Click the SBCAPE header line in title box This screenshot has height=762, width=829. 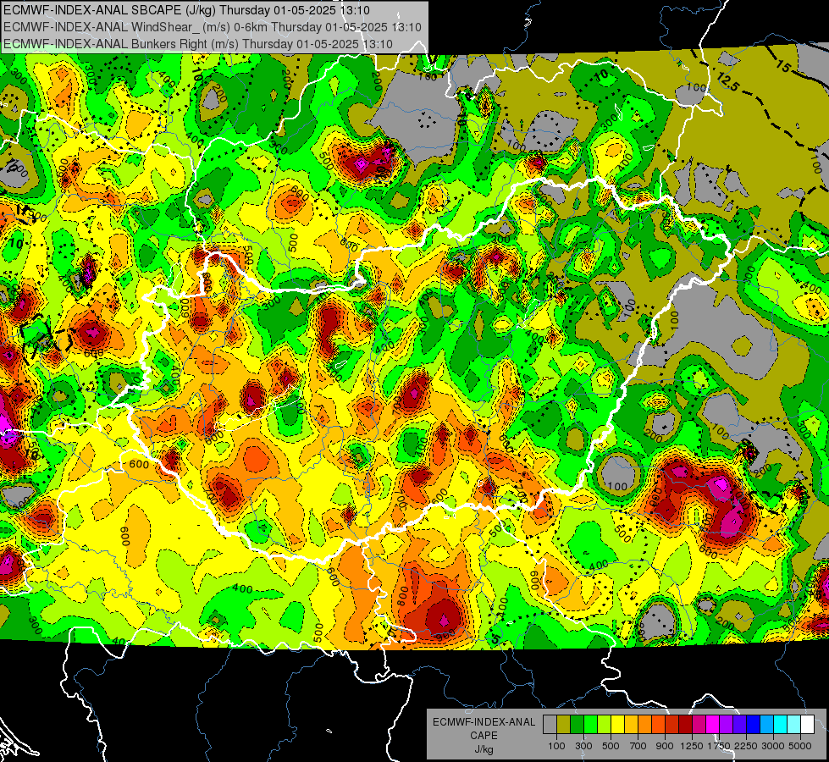[x=186, y=10]
